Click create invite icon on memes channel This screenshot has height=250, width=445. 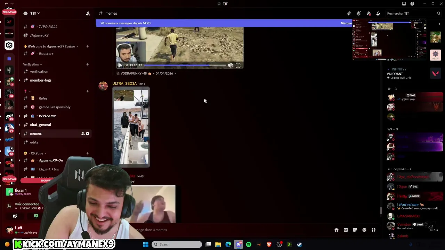click(83, 134)
